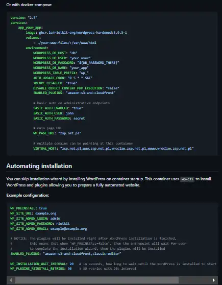The image size is (222, 285).
Task: Click the 'Example configuration:' label
Action: pyautogui.click(x=28, y=195)
